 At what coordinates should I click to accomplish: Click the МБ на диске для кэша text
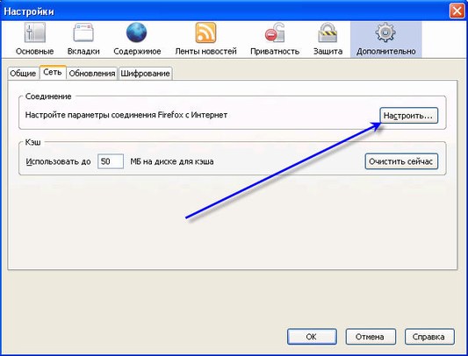coord(172,161)
